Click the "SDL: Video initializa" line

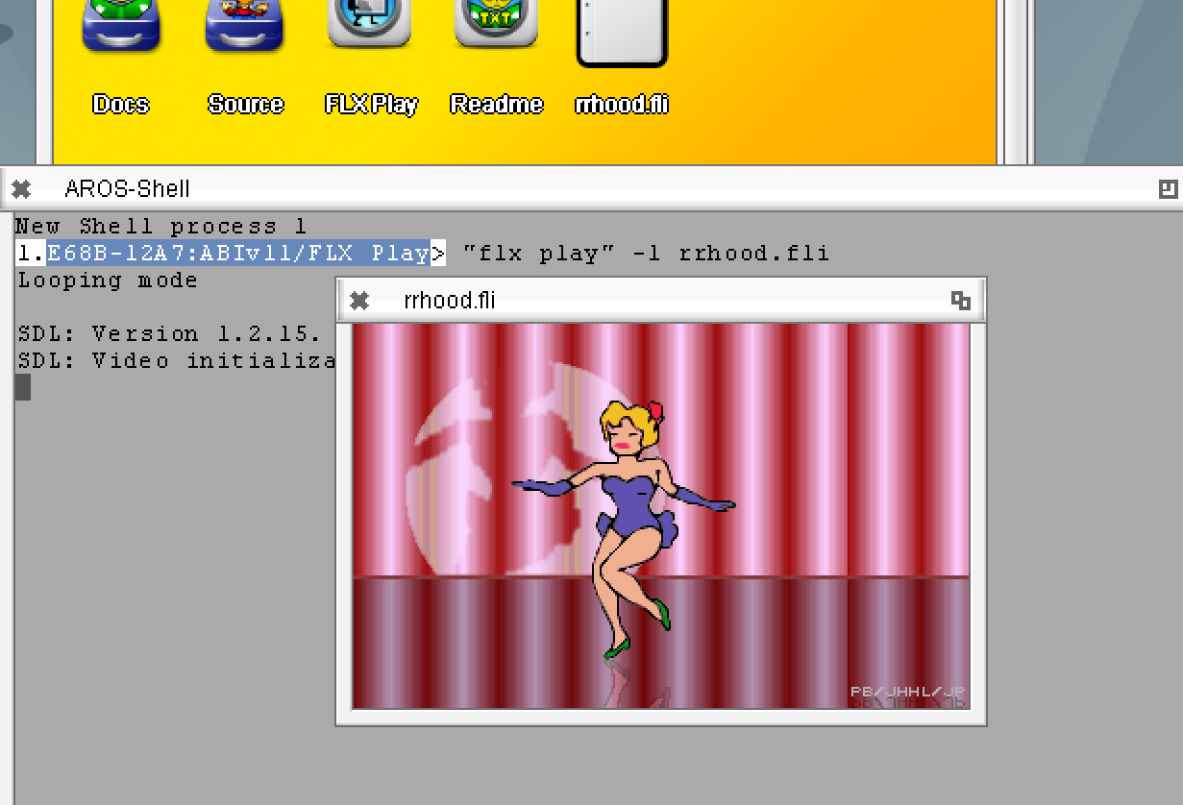[177, 361]
